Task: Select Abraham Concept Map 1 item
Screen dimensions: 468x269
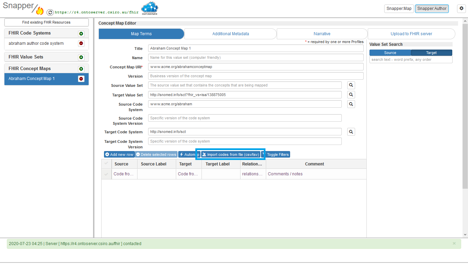Action: pos(46,79)
